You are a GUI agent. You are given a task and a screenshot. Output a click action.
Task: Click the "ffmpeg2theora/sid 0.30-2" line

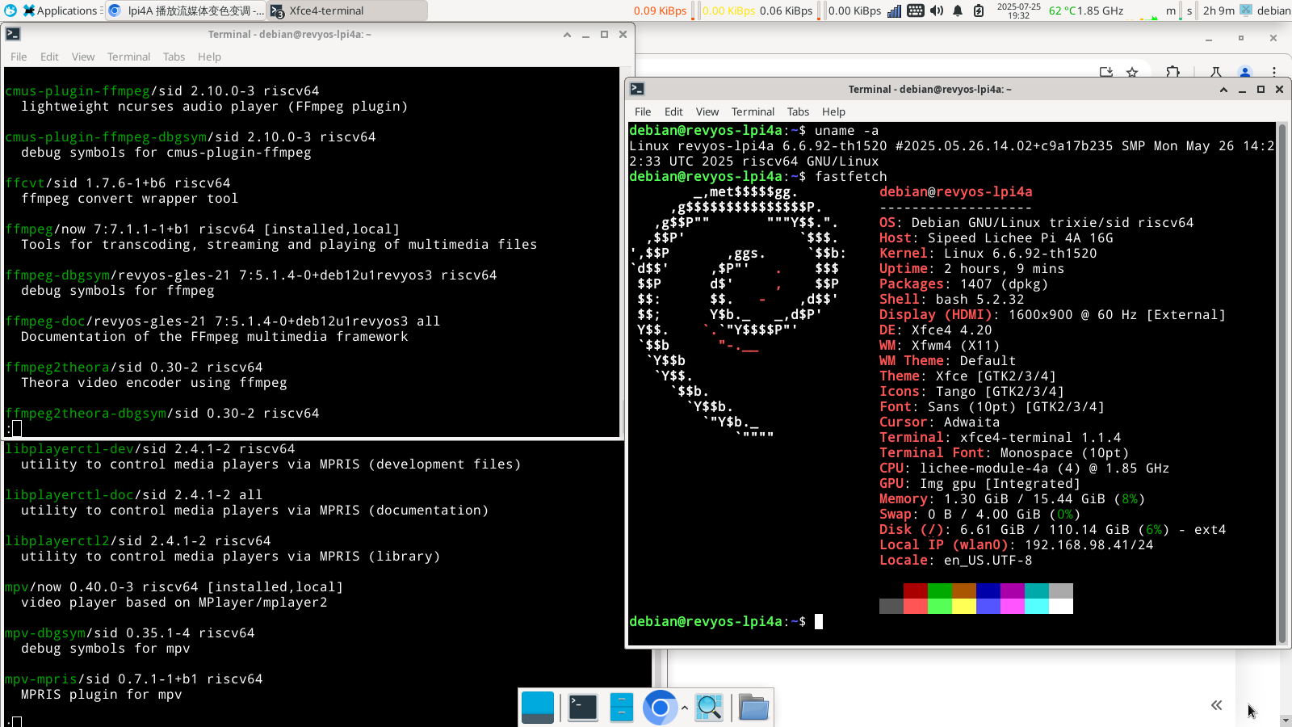pos(134,368)
